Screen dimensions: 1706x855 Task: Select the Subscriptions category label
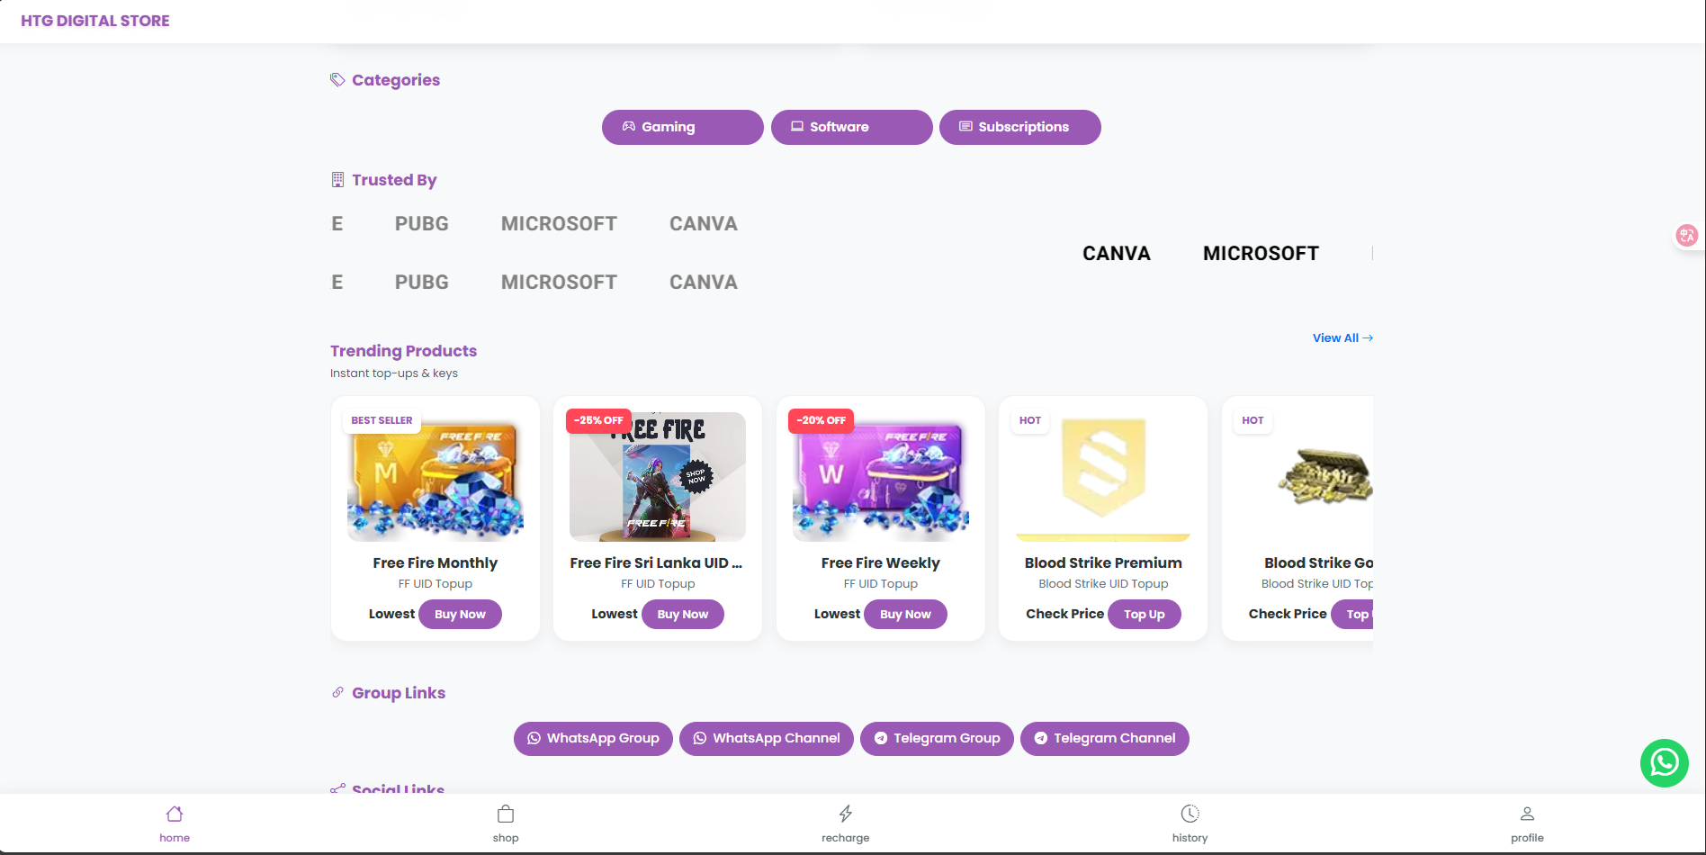tap(1024, 127)
